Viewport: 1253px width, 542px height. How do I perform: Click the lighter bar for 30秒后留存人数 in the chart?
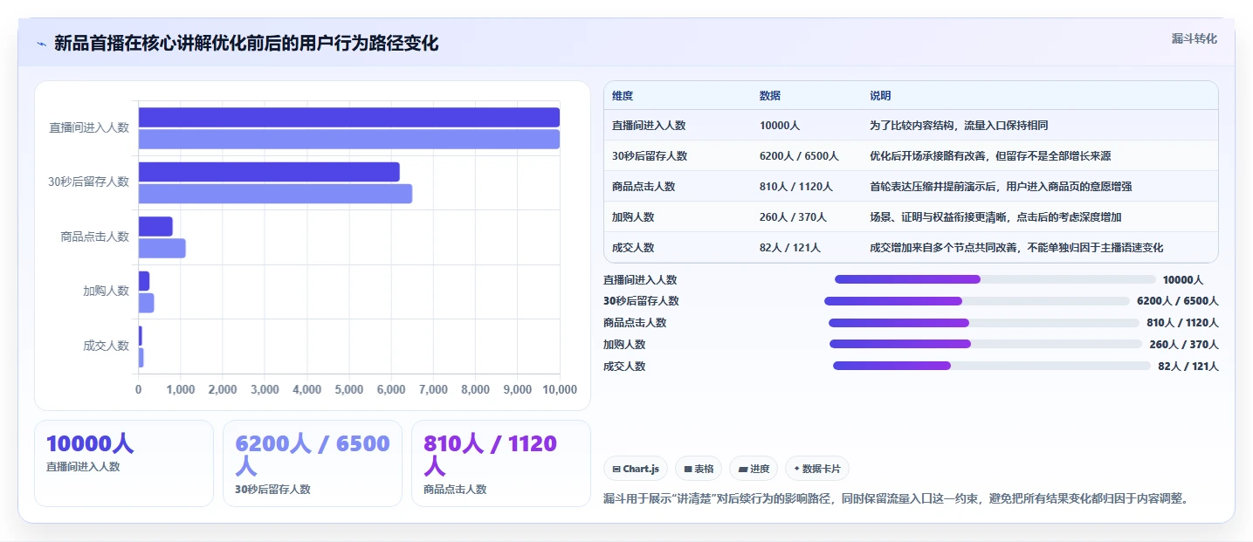(x=275, y=193)
